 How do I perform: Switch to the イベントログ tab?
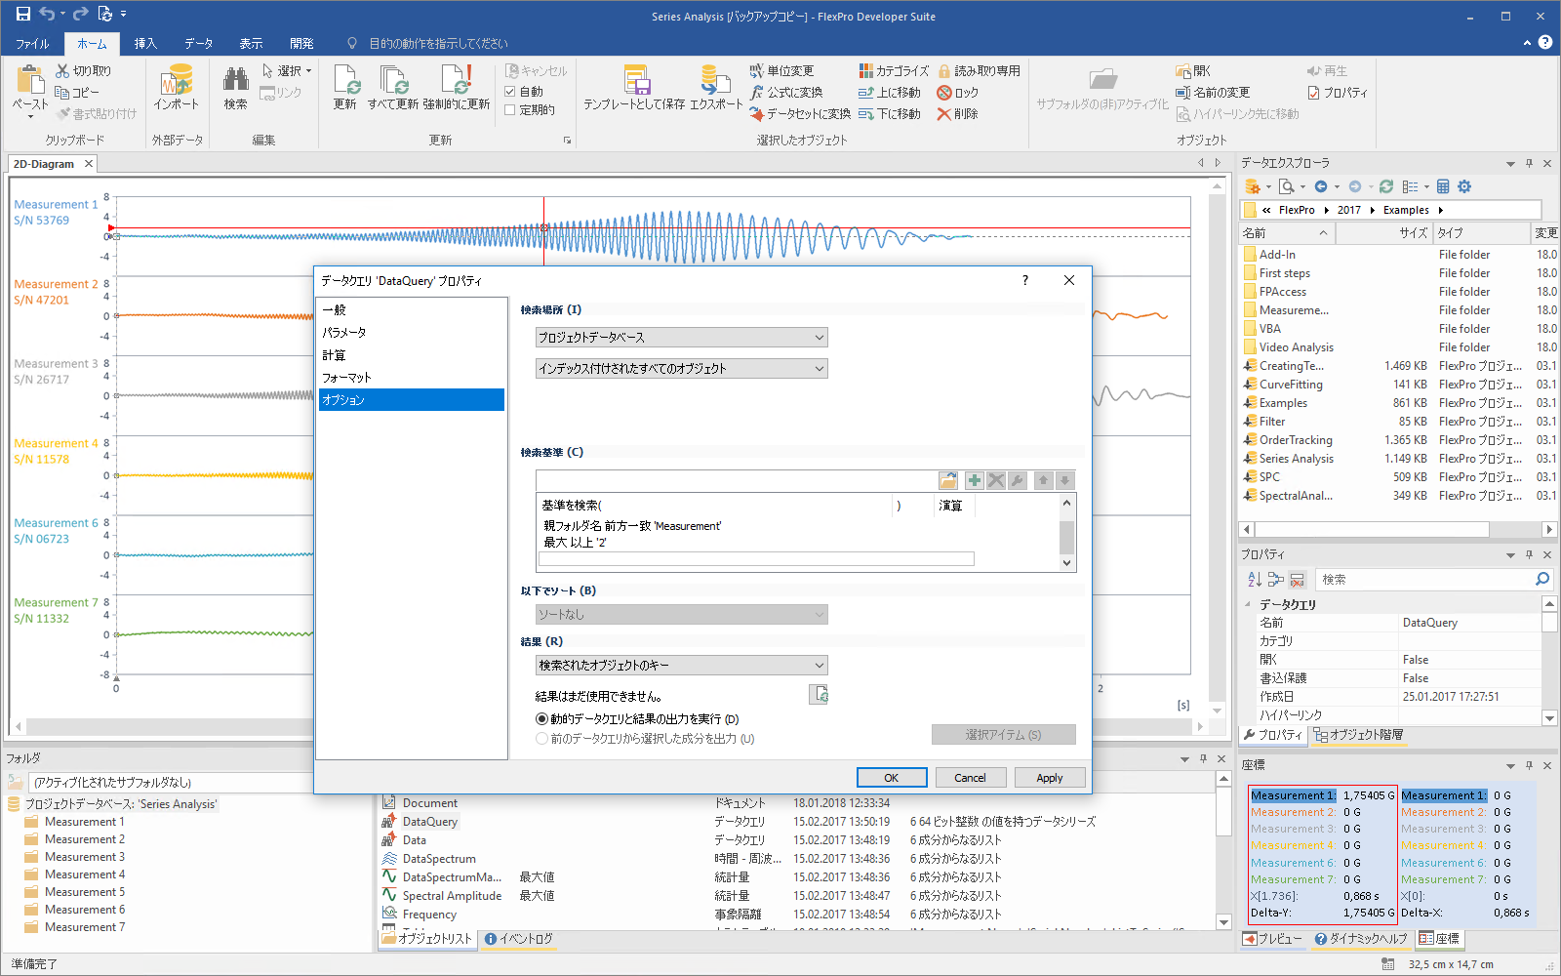tap(518, 938)
